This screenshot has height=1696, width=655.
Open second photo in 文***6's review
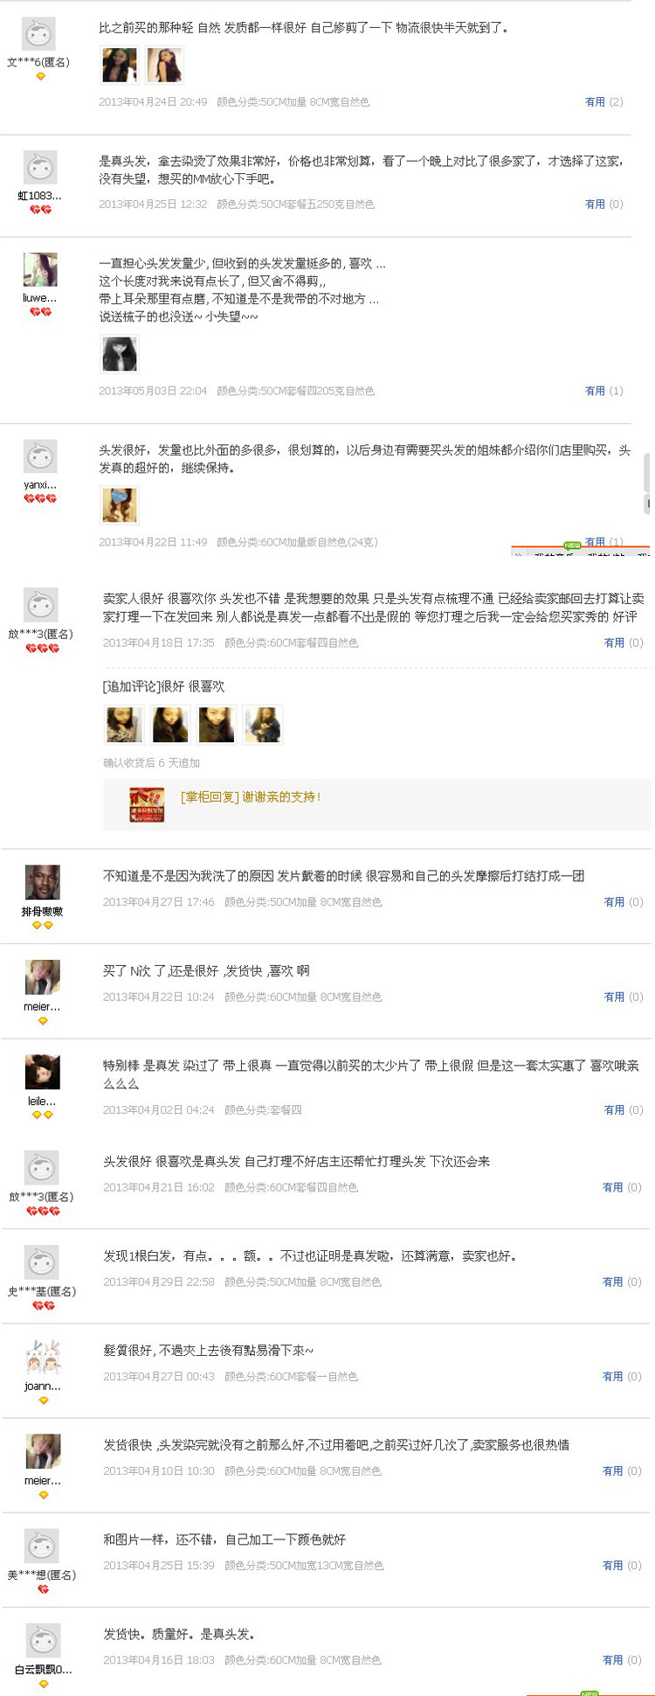tap(164, 66)
